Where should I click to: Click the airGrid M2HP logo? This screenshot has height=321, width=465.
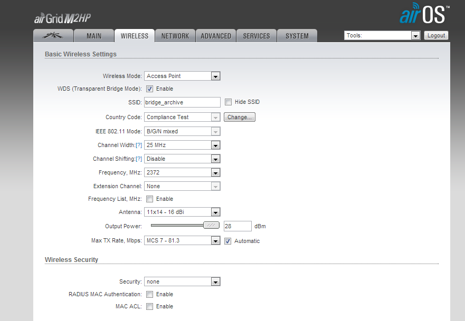point(63,18)
